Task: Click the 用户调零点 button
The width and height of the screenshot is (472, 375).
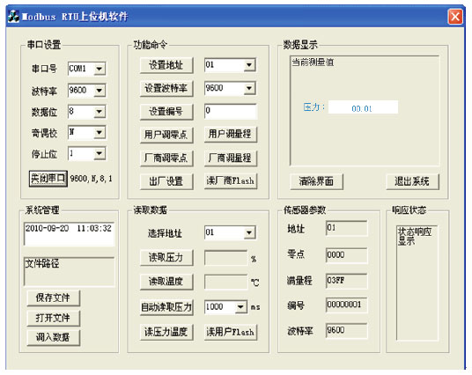Action: (x=166, y=135)
